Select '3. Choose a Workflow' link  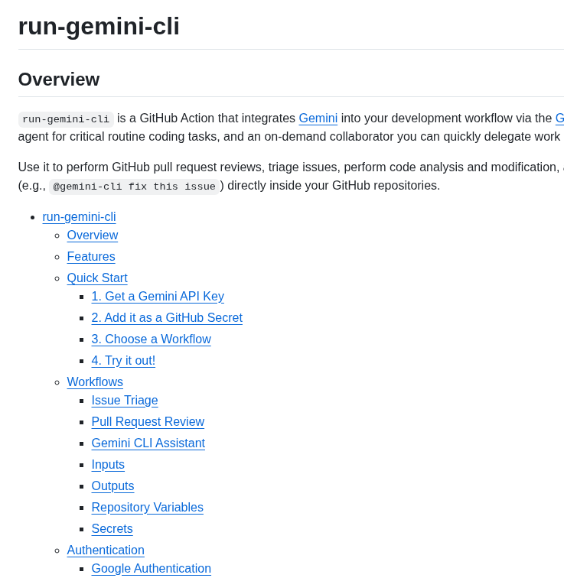point(152,339)
